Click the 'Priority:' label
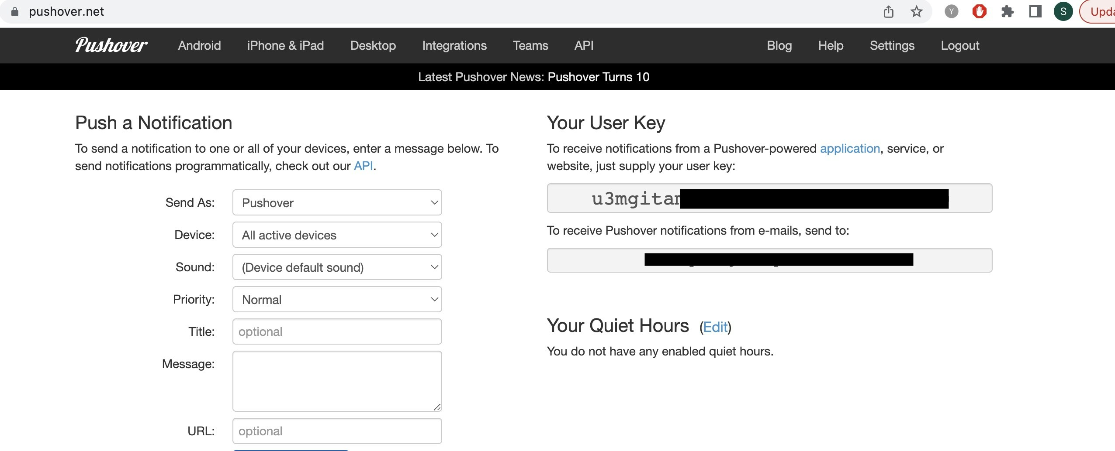The height and width of the screenshot is (451, 1115). point(194,299)
